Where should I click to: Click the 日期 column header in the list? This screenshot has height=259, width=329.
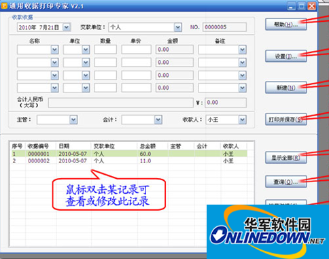click(x=73, y=146)
